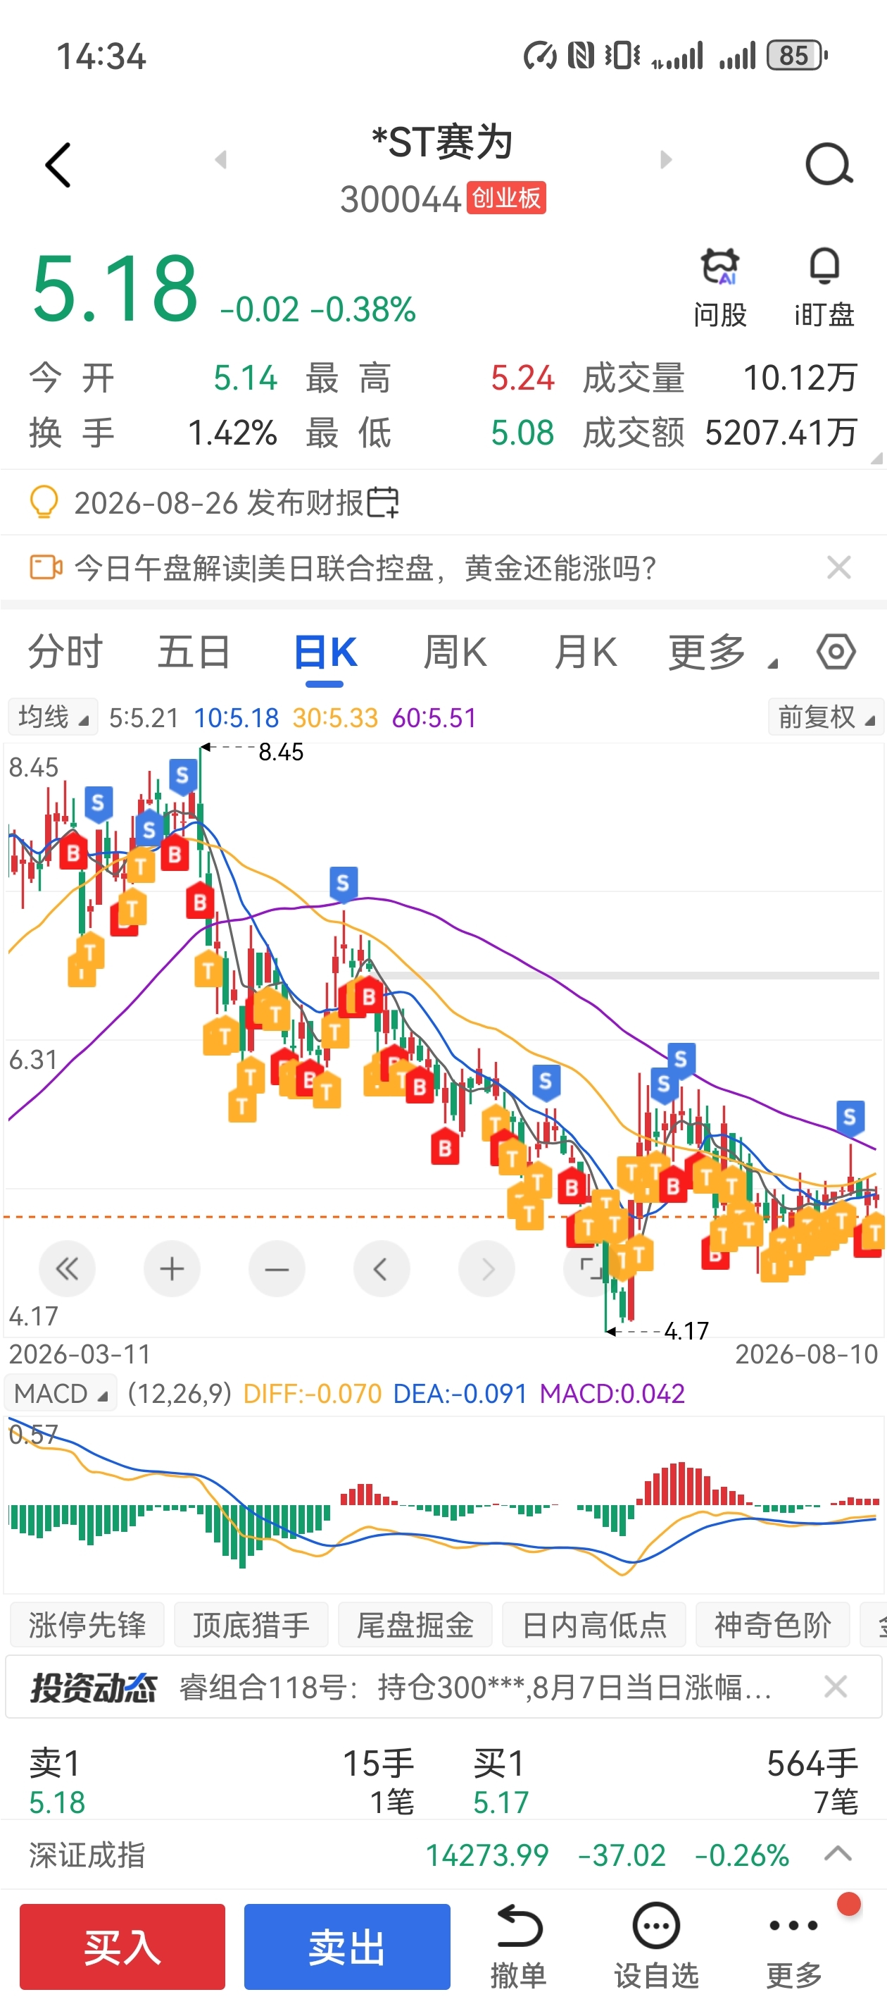
Task: Add stock via 设自选
Action: [656, 1946]
